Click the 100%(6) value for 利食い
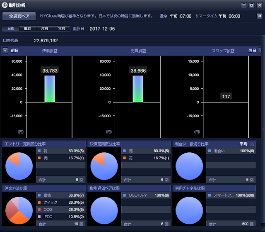The height and width of the screenshot is (232, 265). tap(247, 151)
